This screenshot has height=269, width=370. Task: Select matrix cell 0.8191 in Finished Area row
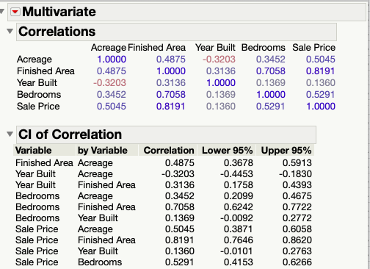(320, 71)
